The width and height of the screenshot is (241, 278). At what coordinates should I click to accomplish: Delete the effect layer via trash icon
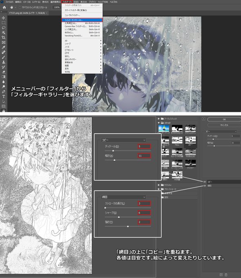[226, 275]
